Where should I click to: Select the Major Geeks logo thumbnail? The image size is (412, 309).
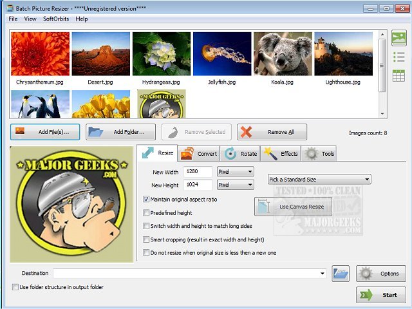[x=162, y=104]
